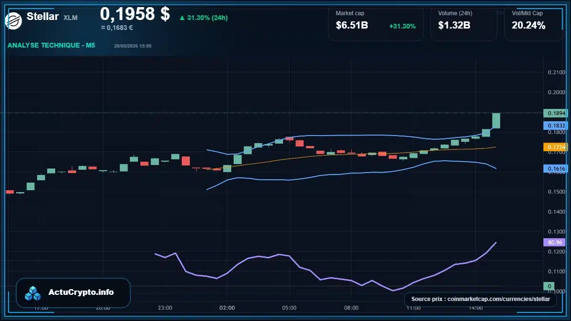Click the tall green latest candlestick
This screenshot has height=321, width=571.
(x=496, y=121)
